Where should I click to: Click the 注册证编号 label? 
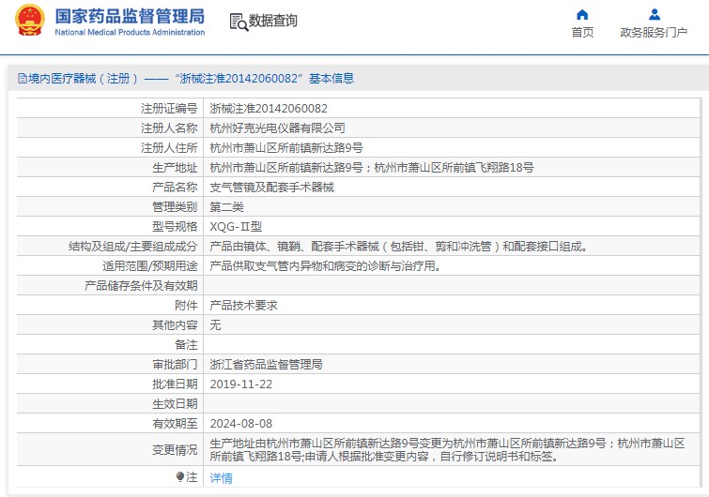coord(169,109)
